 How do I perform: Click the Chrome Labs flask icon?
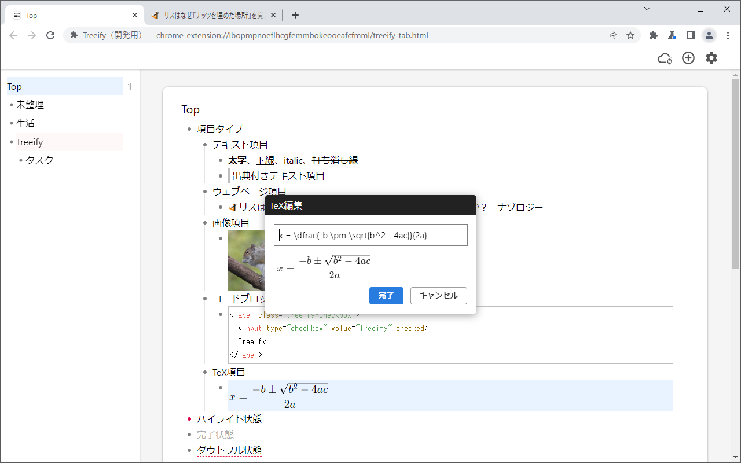pyautogui.click(x=672, y=35)
